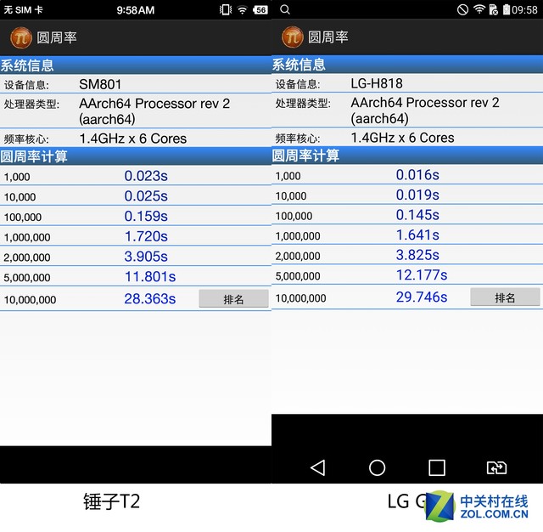Image resolution: width=543 pixels, height=532 pixels.
Task: Tap the square recent apps button
Action: pyautogui.click(x=436, y=467)
